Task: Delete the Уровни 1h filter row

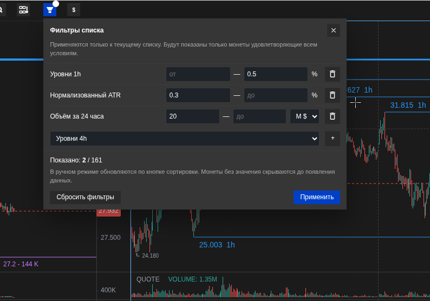Action: (x=333, y=74)
